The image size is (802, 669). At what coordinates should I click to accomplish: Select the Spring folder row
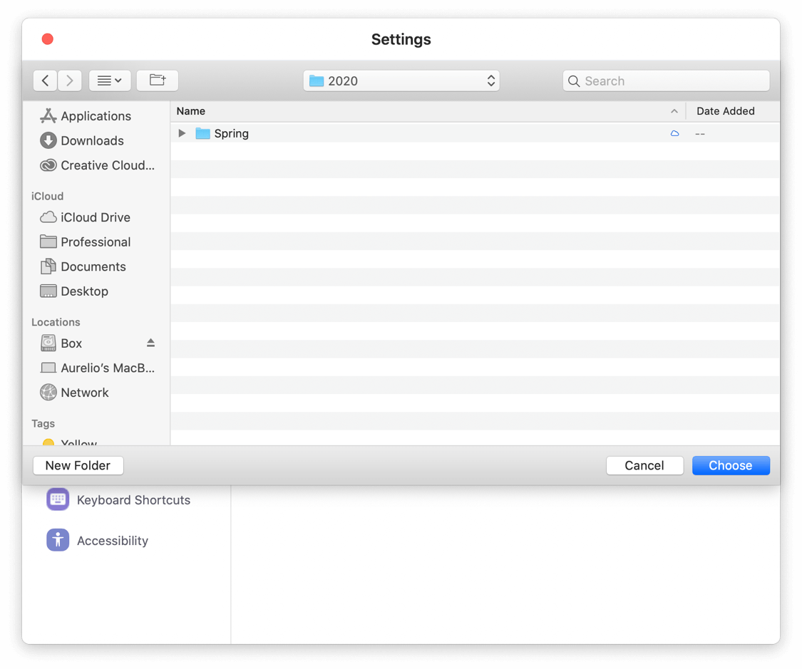point(475,133)
